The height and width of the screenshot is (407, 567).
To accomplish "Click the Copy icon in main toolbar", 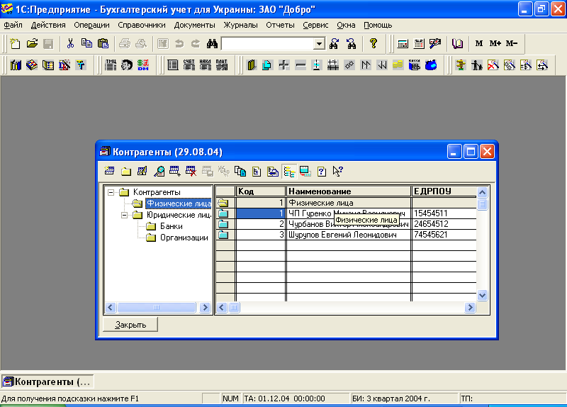I will point(86,44).
